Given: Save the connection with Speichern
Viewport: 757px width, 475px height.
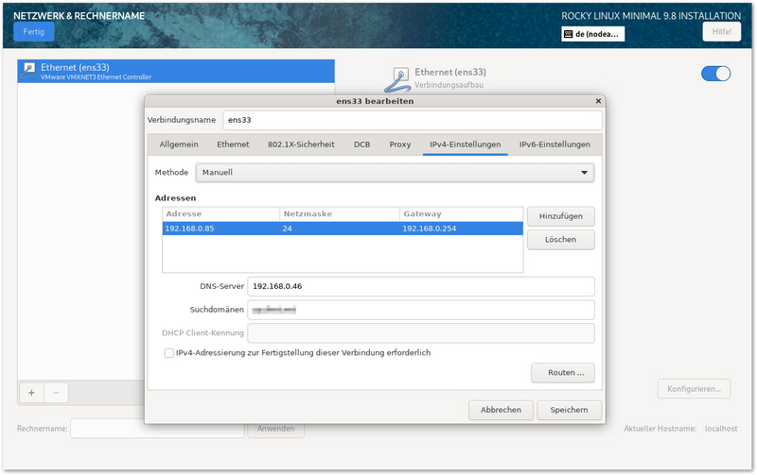Looking at the screenshot, I should tap(570, 410).
